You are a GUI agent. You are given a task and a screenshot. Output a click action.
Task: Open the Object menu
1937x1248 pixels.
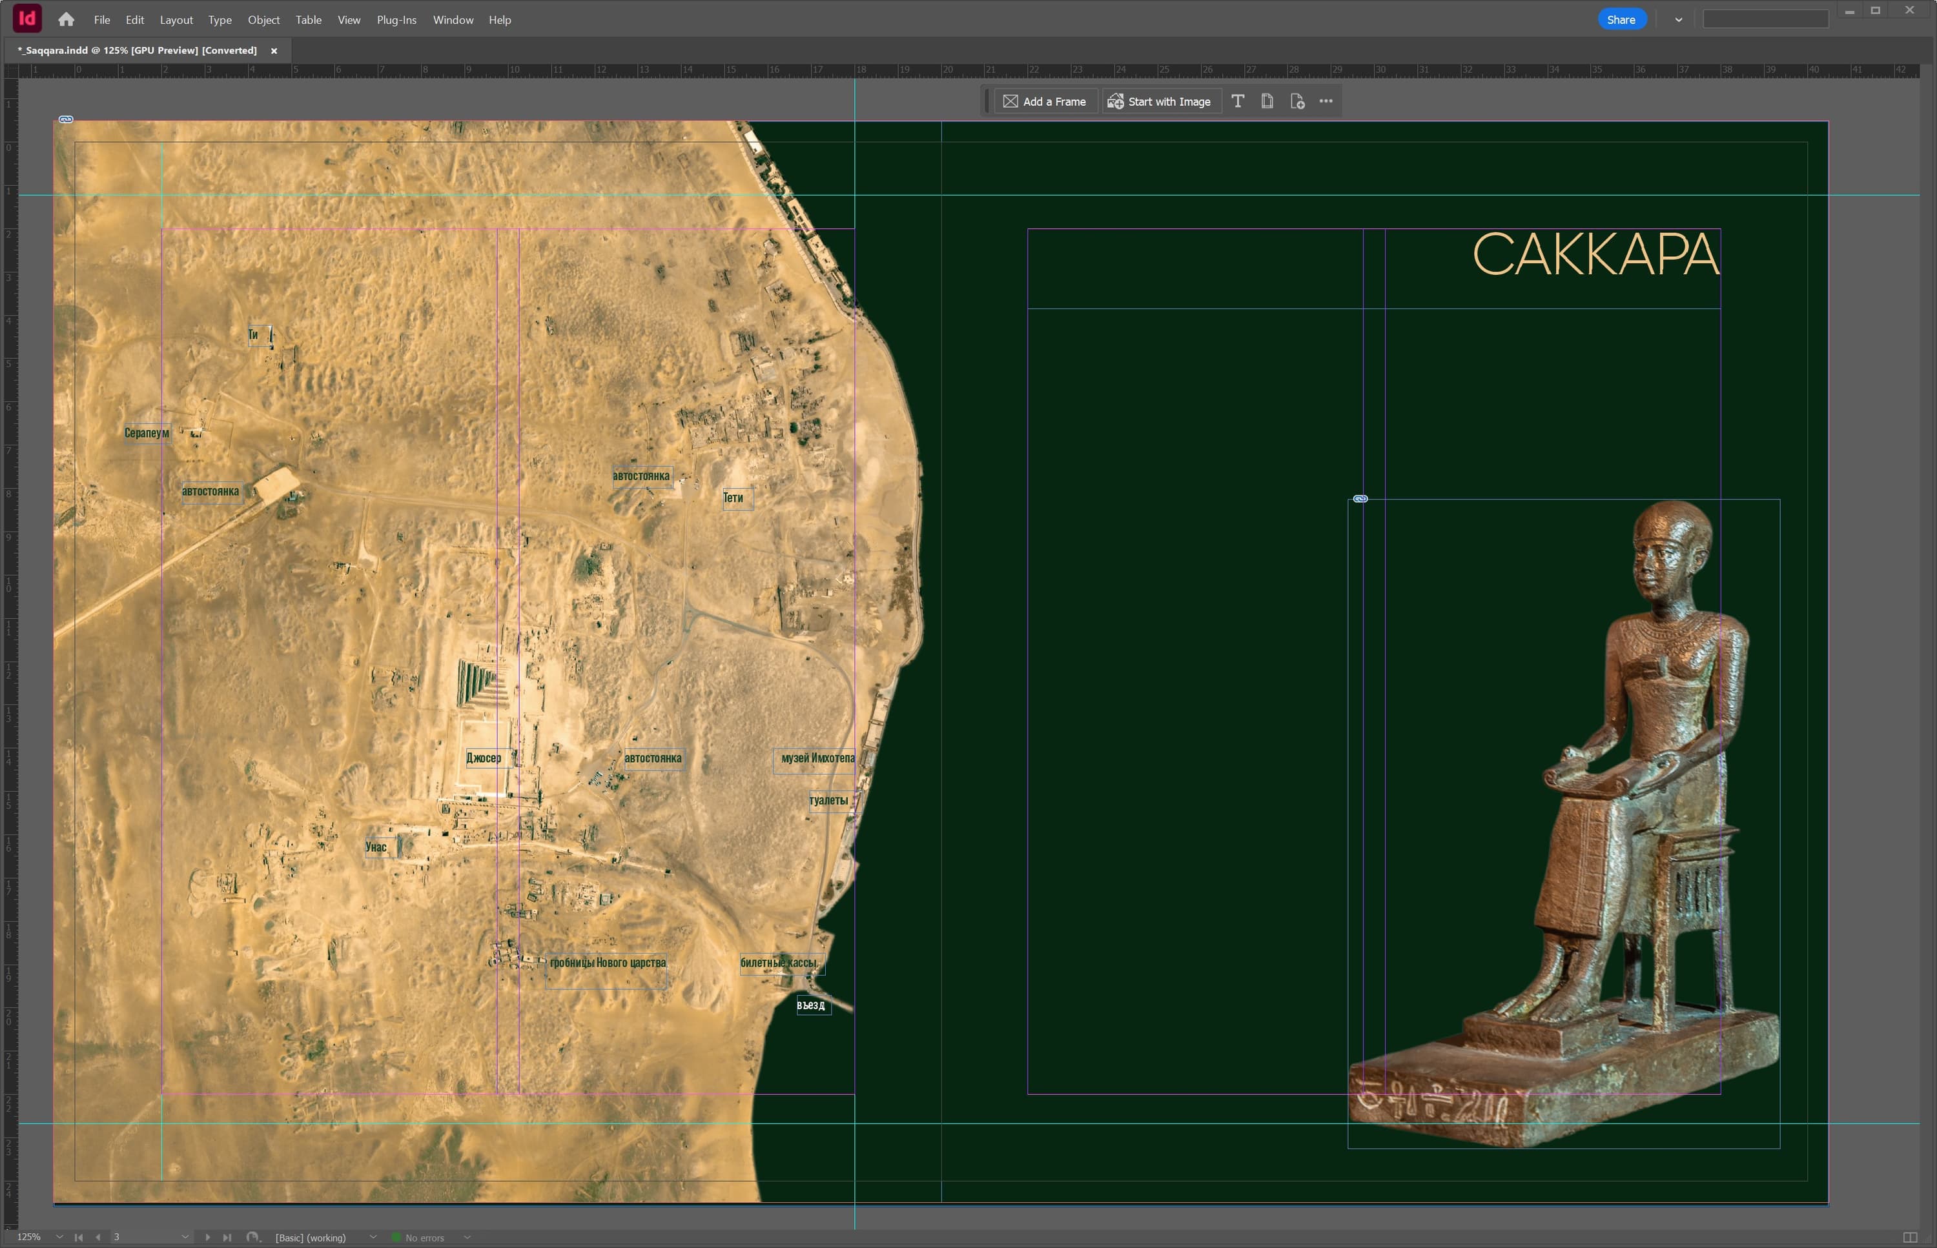pos(263,20)
